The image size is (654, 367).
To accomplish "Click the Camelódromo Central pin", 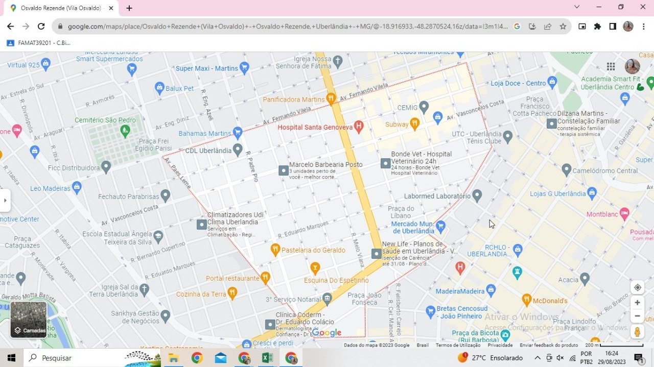I will (566, 169).
